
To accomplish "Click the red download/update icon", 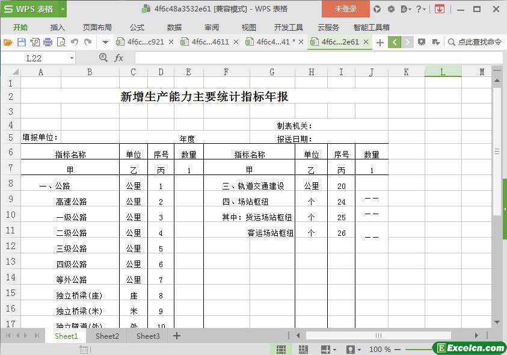I will tap(440, 9).
